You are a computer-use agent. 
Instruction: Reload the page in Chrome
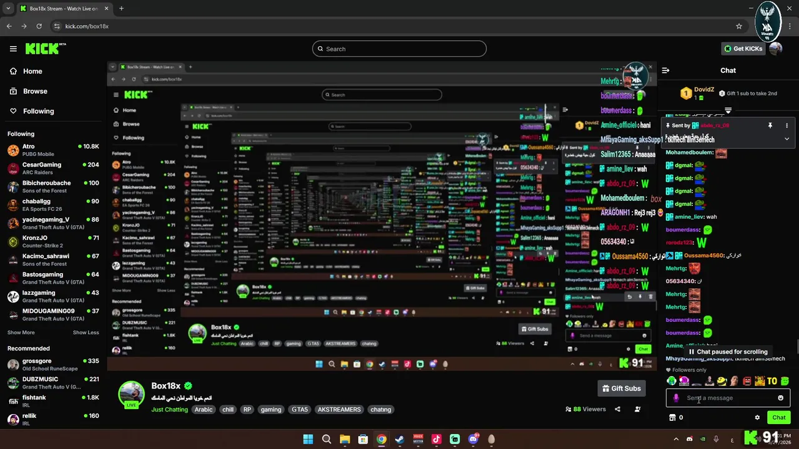(x=39, y=26)
